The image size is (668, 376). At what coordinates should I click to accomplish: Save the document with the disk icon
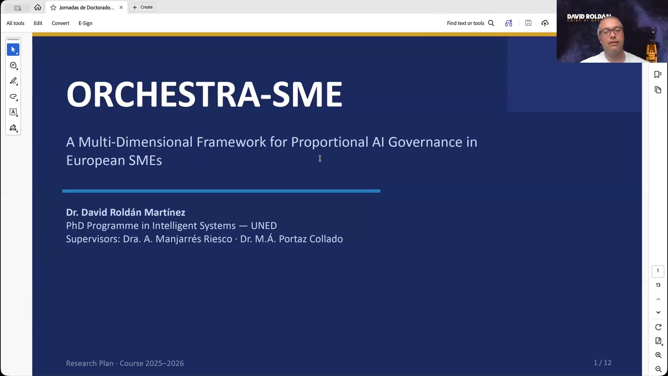click(528, 23)
